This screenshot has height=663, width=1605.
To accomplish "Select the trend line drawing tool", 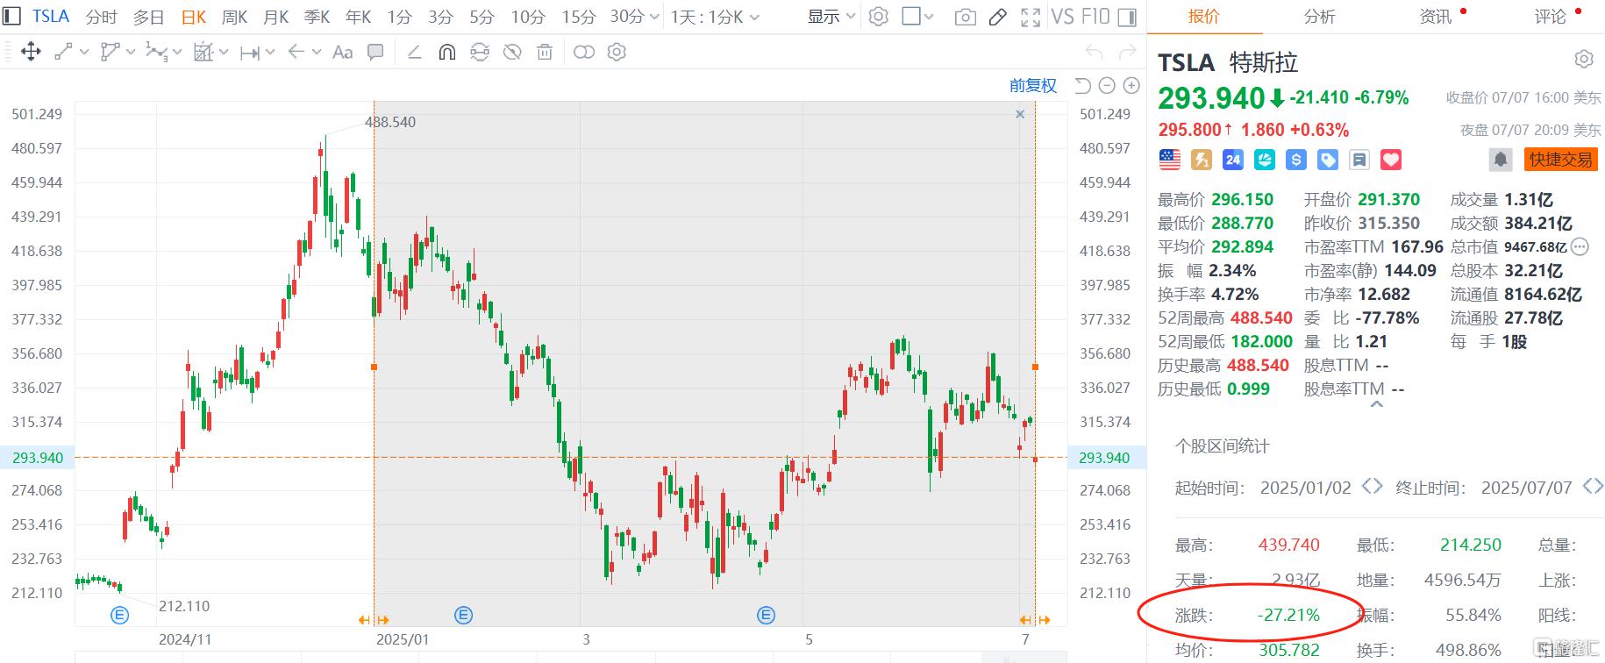I will click(63, 53).
